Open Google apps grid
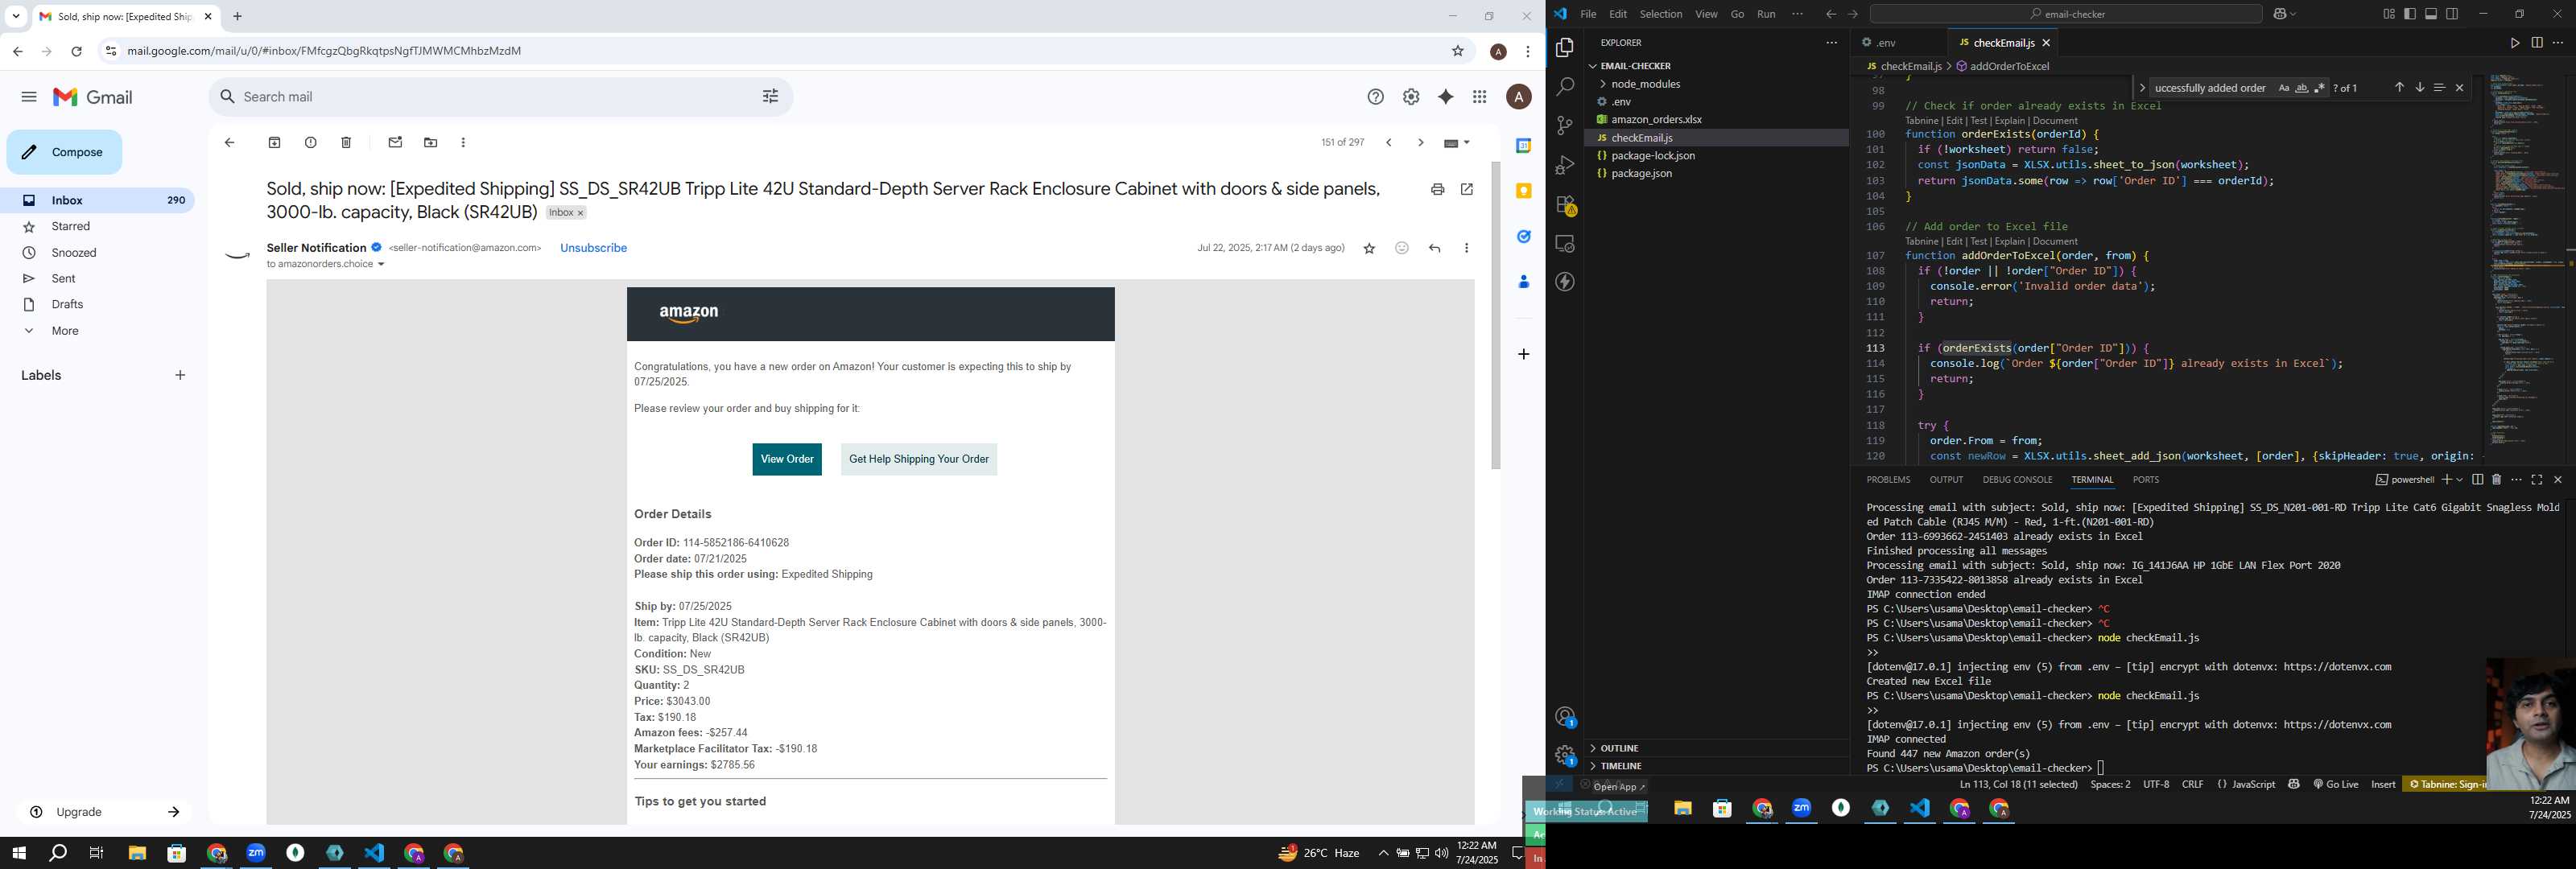The height and width of the screenshot is (869, 2576). pos(1479,97)
